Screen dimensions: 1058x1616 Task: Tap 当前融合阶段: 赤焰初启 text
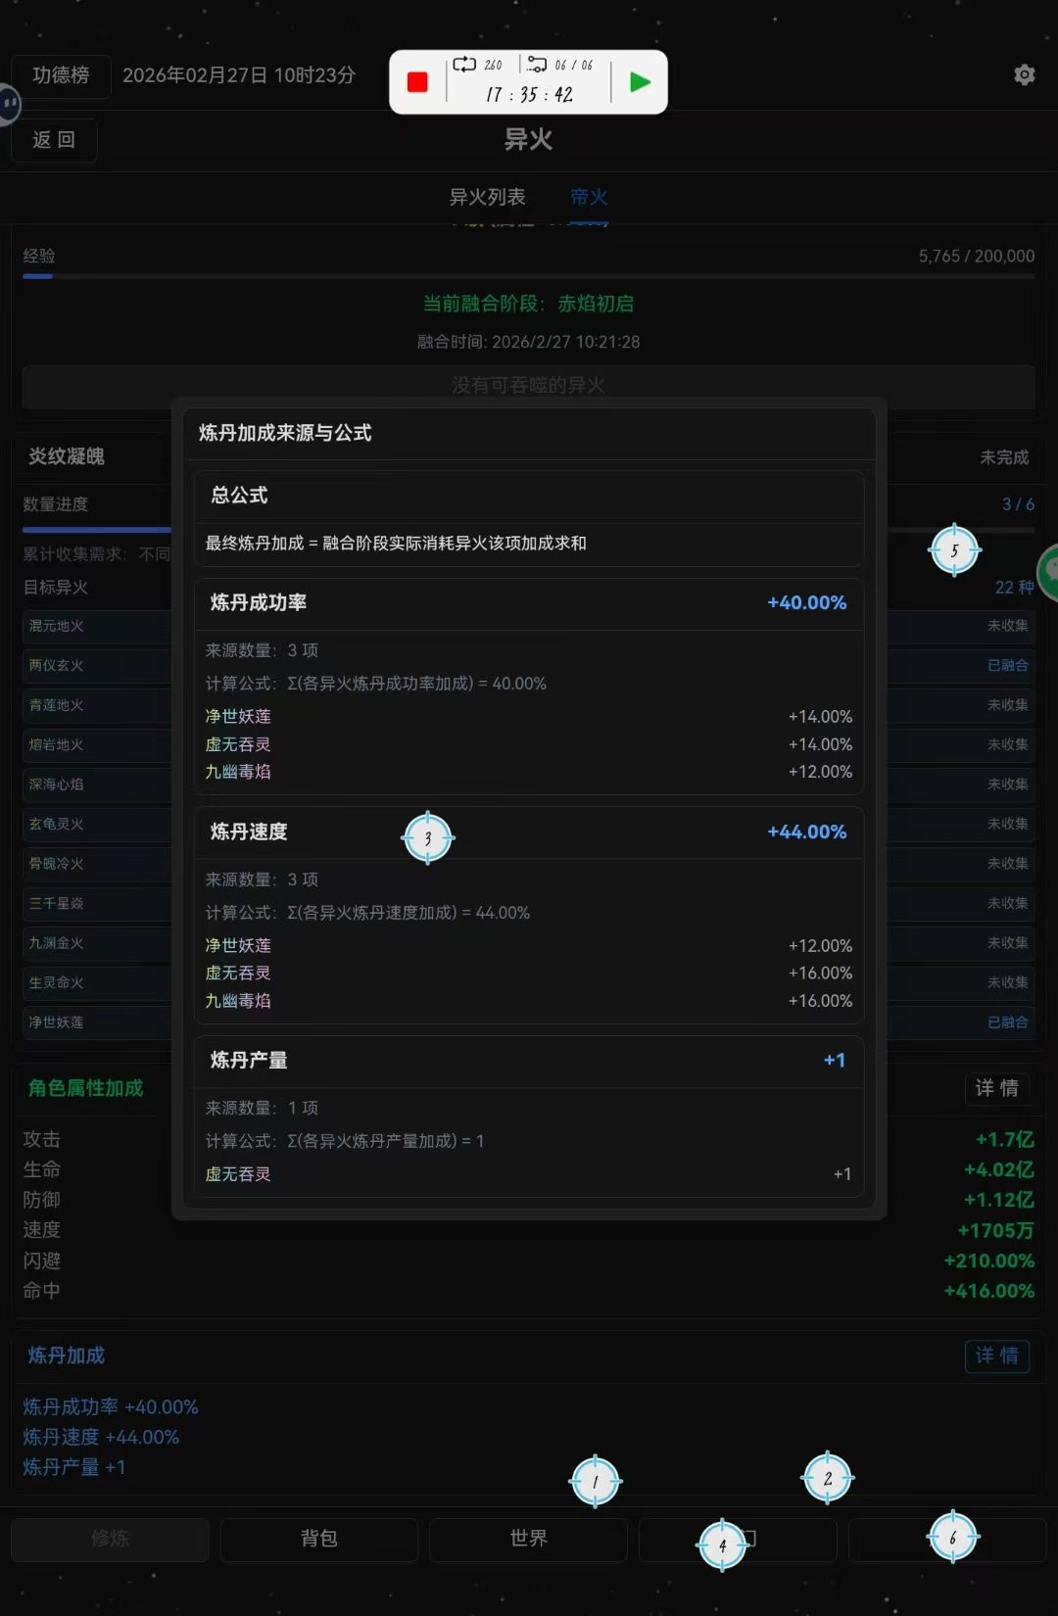pyautogui.click(x=529, y=304)
